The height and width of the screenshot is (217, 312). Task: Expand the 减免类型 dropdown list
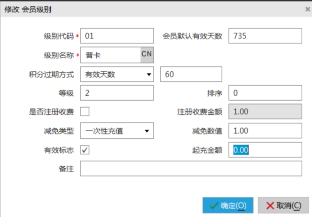(117, 131)
